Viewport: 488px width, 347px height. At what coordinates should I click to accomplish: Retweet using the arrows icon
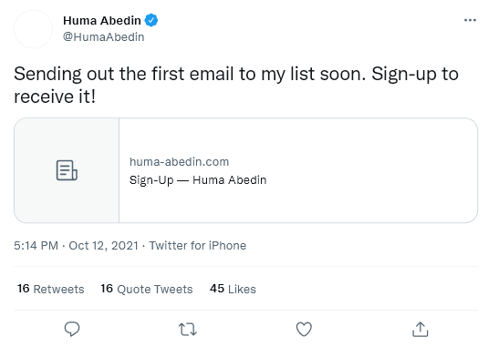click(x=188, y=330)
